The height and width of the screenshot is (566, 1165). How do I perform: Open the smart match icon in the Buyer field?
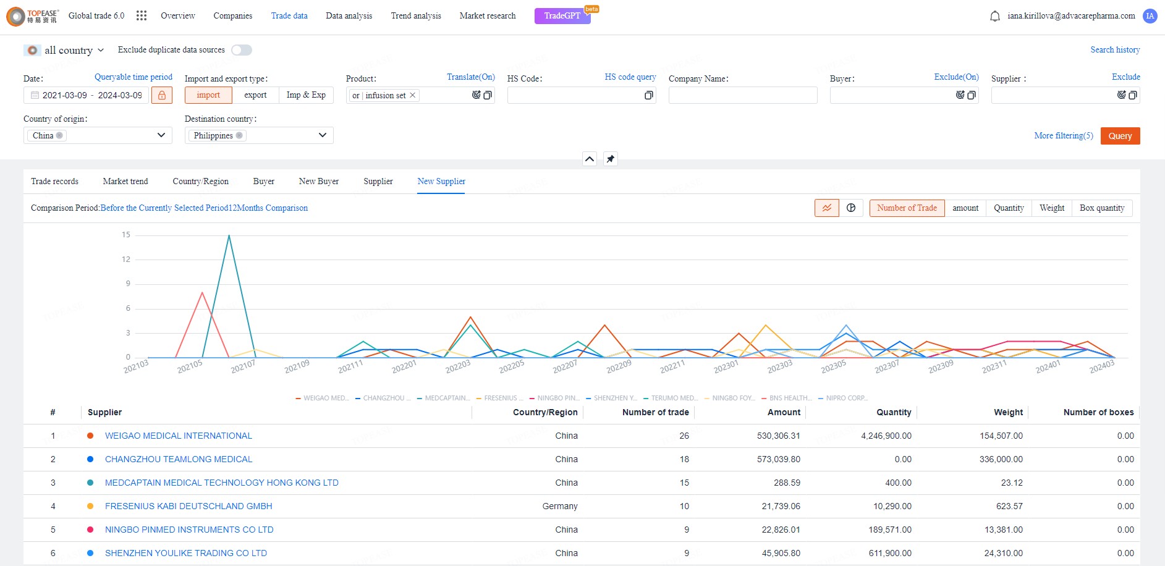(x=960, y=95)
